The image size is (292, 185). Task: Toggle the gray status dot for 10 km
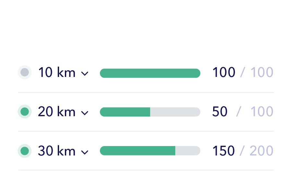pos(25,72)
